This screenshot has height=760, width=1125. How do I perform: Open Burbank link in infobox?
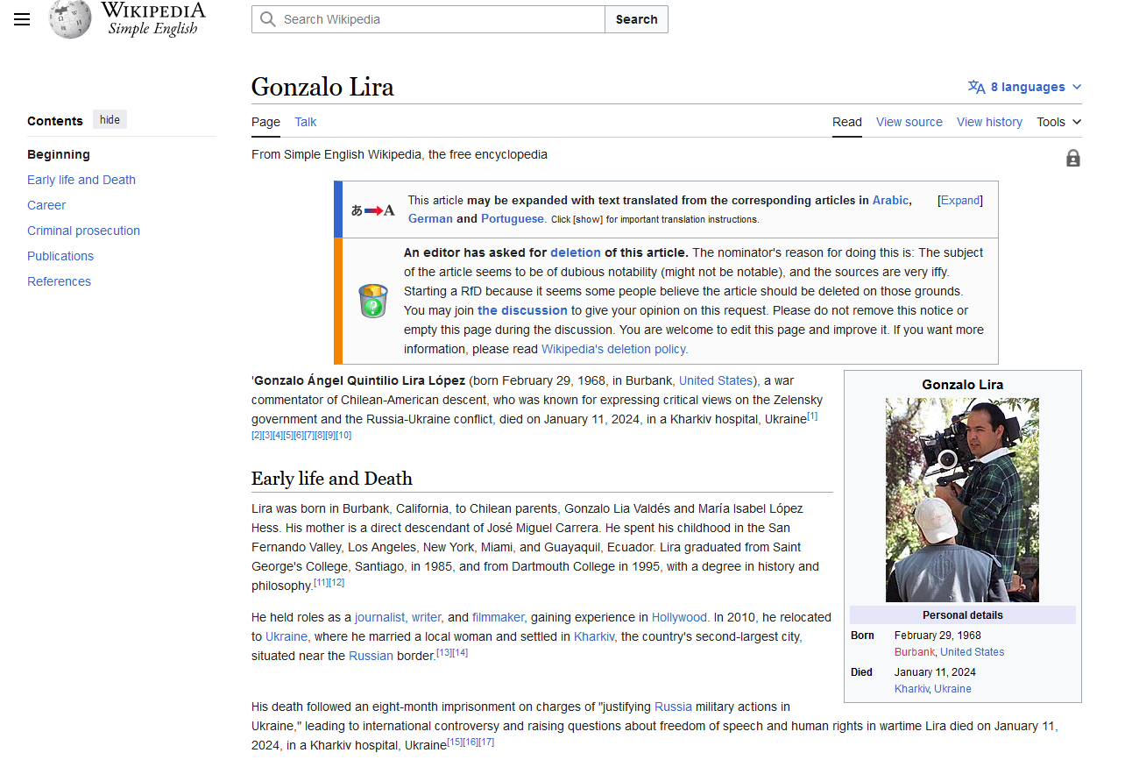915,652
